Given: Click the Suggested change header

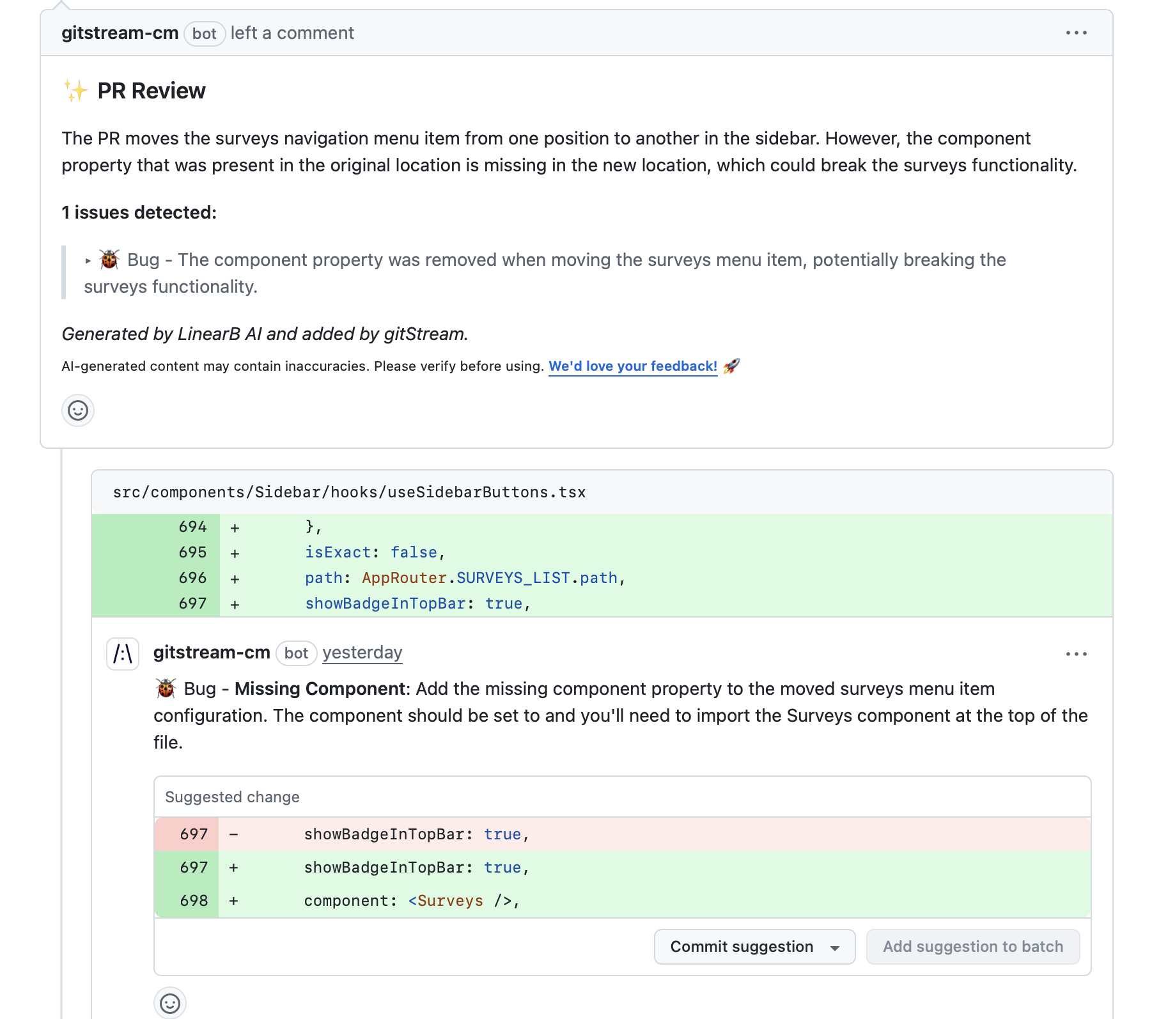Looking at the screenshot, I should coord(232,797).
